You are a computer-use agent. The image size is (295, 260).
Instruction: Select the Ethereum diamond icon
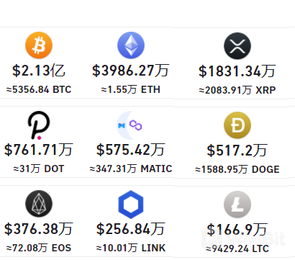(131, 45)
